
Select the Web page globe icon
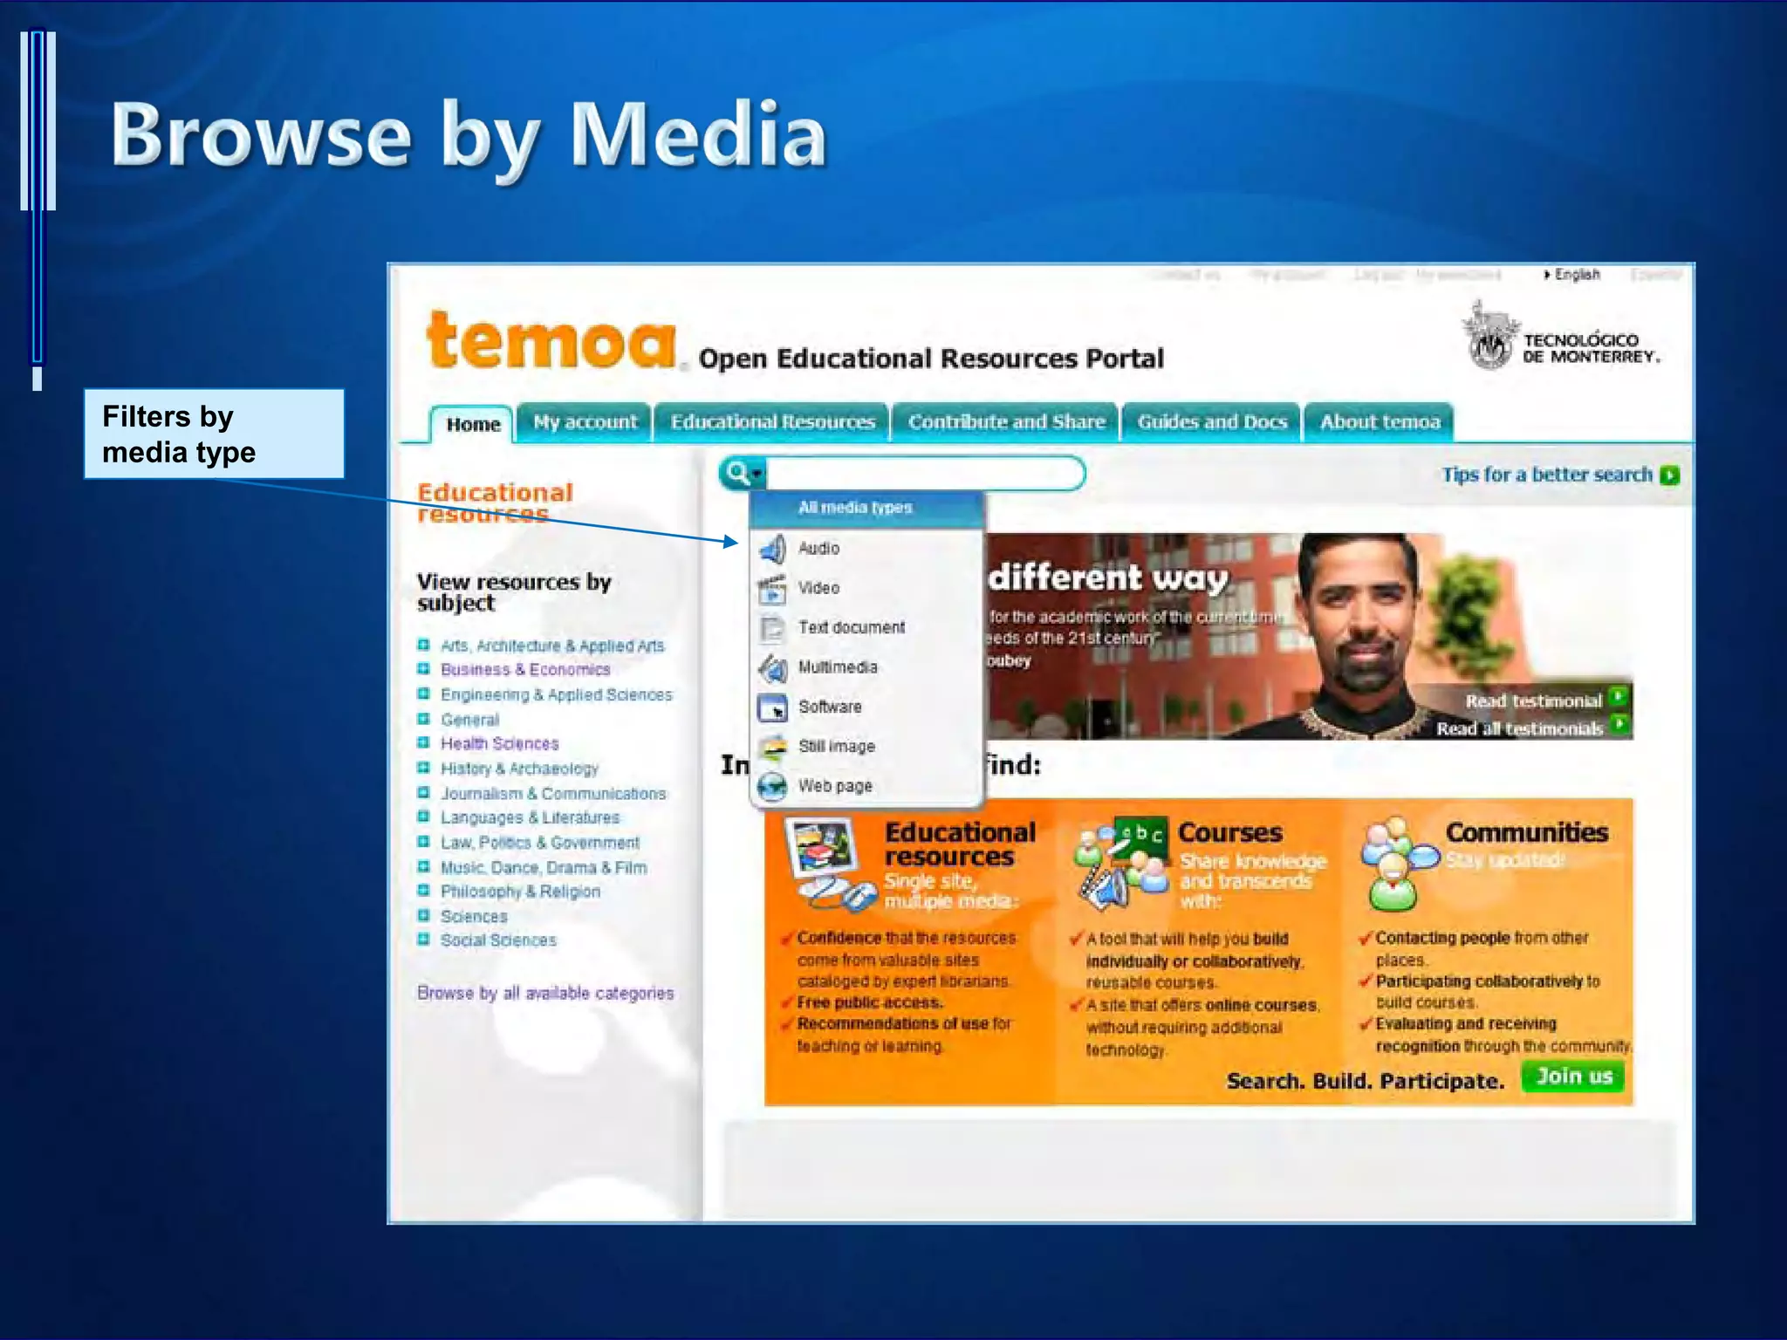click(x=772, y=787)
